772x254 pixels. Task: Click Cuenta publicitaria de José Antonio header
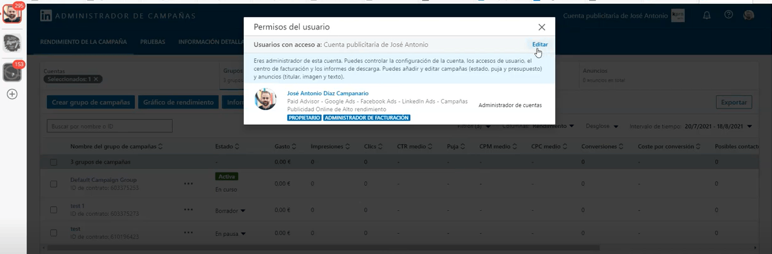[x=616, y=16]
